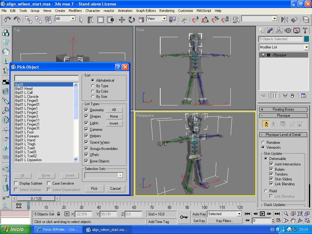Enable the Display Subtree checkbox
This screenshot has height=234, width=312.
[x=16, y=183]
